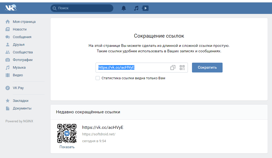The image size is (272, 158).
Task: Click the Недавно сокращённые ссылки header
Action: (88, 112)
